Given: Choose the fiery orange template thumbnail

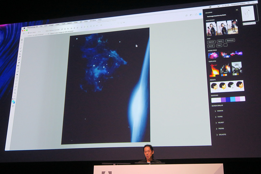Looking at the screenshot, I should tap(214, 70).
